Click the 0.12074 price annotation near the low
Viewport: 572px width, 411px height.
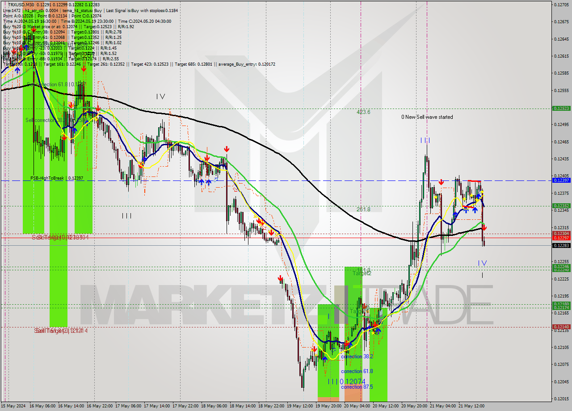(x=352, y=381)
